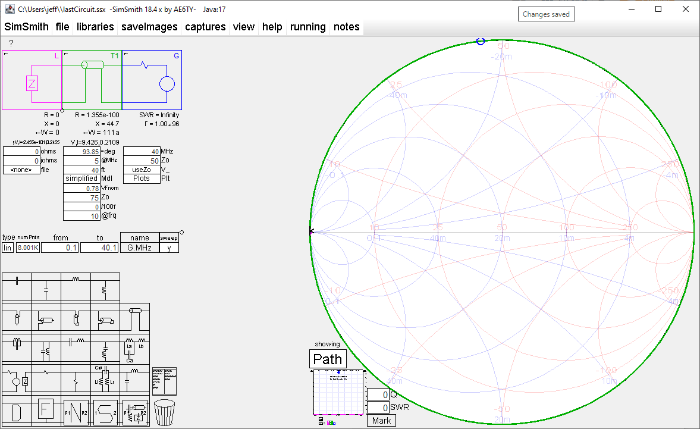Pick the shunt shorted stub element
The width and height of the screenshot is (700, 429).
[105, 318]
